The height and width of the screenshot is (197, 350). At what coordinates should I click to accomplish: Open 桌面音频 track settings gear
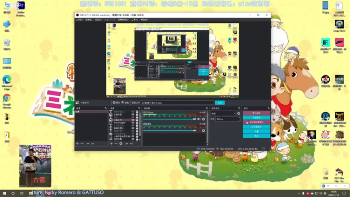(x=203, y=130)
